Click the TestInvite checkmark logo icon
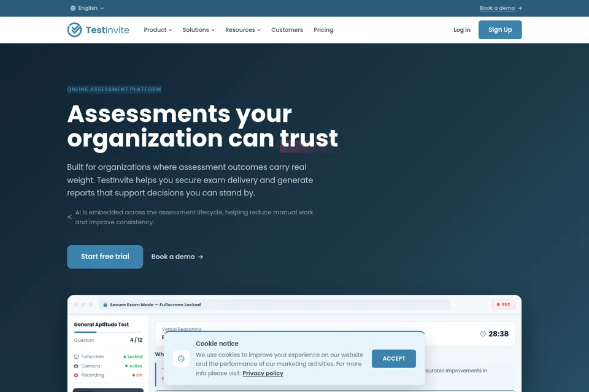 (x=74, y=29)
